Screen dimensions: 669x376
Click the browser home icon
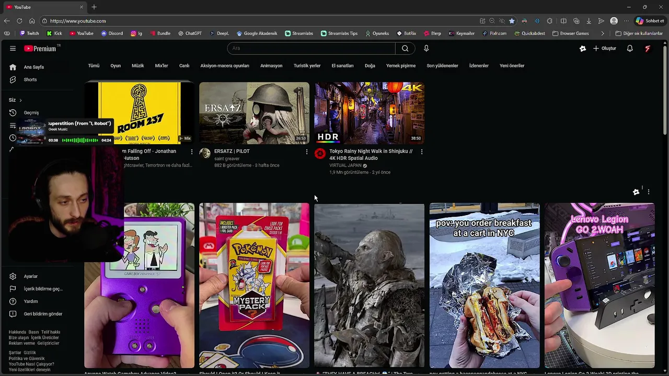point(32,21)
